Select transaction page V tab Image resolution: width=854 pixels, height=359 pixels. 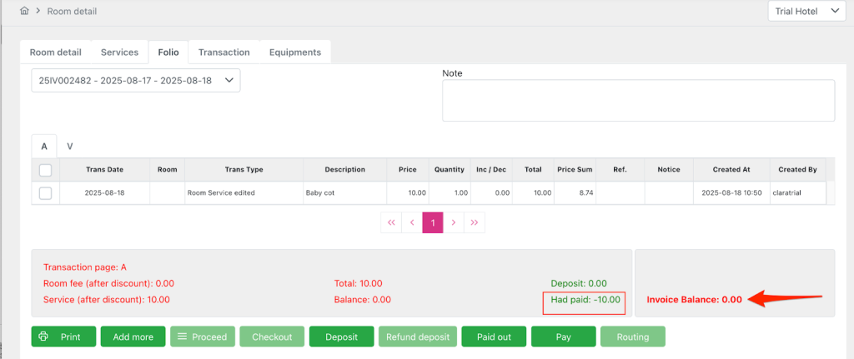click(x=70, y=146)
